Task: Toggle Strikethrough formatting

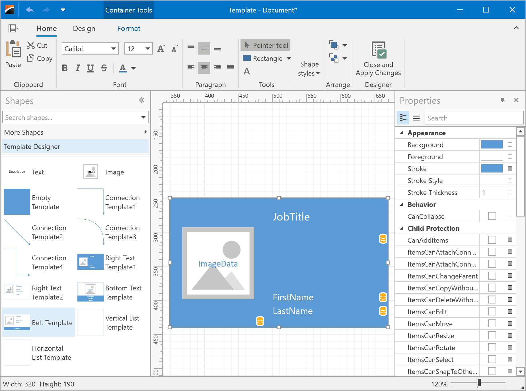Action: coord(104,68)
